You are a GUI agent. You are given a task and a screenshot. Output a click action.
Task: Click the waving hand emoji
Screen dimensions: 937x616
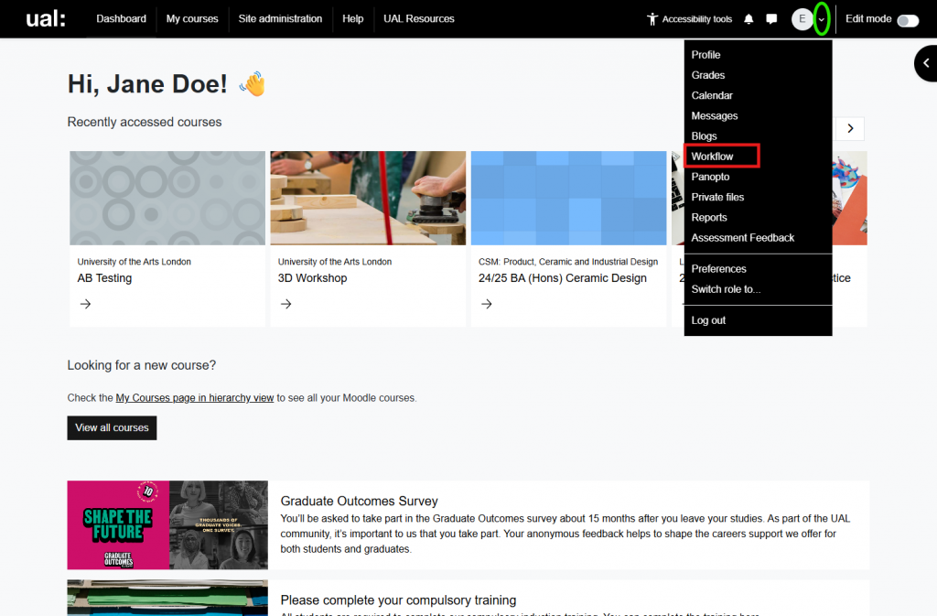(x=253, y=83)
